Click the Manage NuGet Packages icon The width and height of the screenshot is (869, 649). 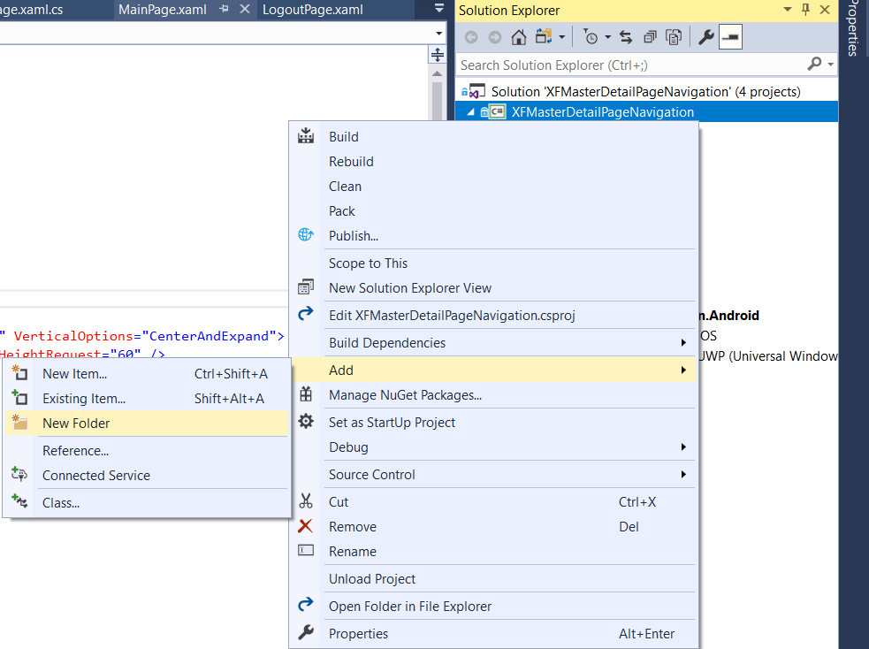(305, 394)
